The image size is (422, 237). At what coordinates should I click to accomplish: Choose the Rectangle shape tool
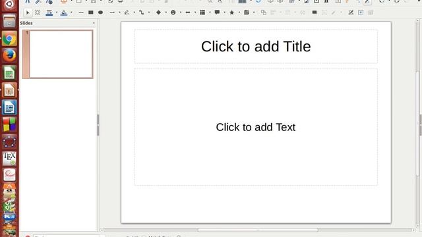(91, 13)
